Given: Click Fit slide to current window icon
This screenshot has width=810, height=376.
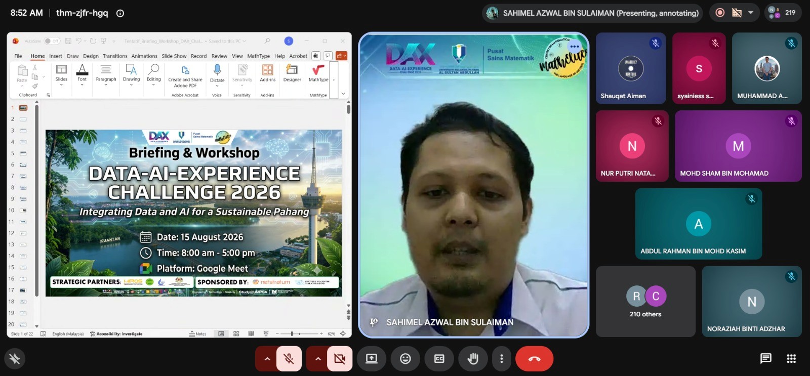Looking at the screenshot, I should coord(343,334).
